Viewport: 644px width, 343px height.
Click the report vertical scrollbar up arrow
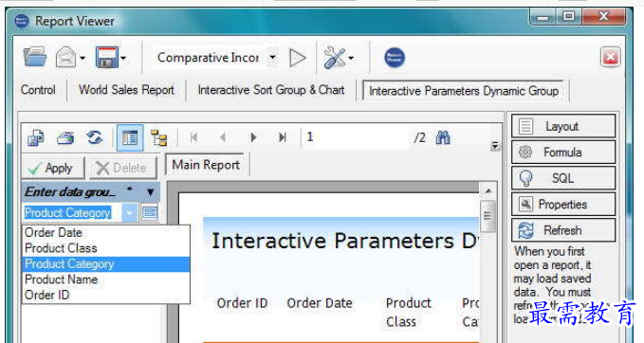click(x=488, y=191)
